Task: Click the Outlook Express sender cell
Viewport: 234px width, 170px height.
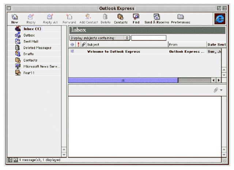Action: [x=186, y=51]
